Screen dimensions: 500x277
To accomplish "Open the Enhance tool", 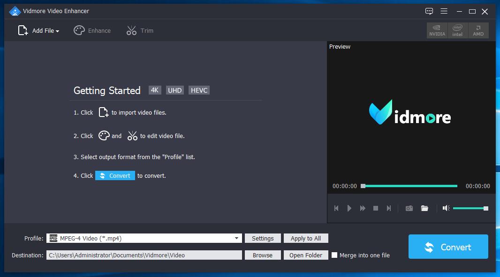I will pyautogui.click(x=92, y=30).
